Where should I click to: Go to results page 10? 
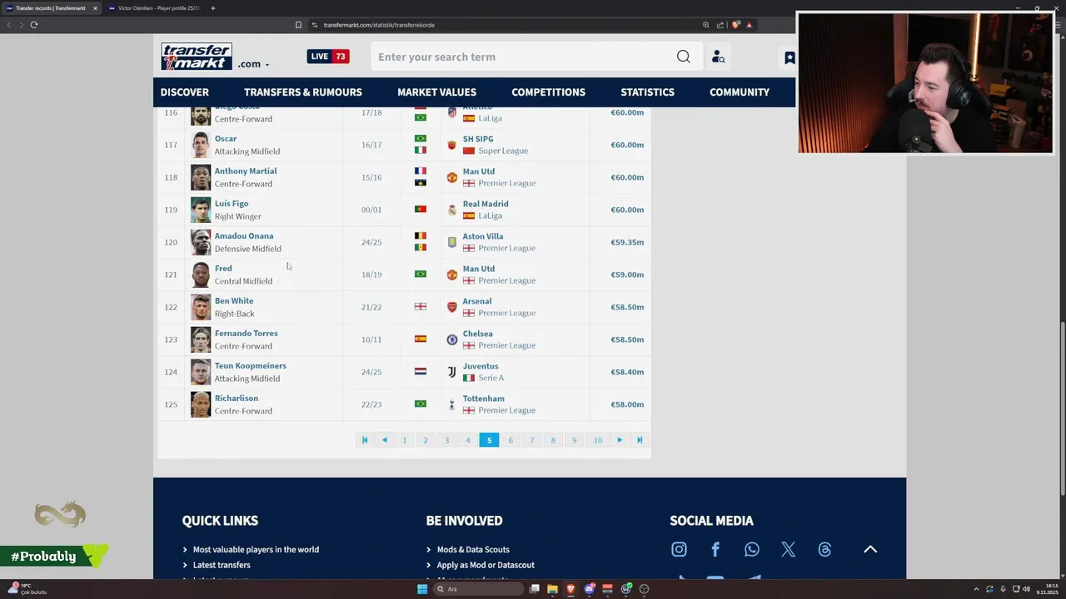click(x=598, y=440)
